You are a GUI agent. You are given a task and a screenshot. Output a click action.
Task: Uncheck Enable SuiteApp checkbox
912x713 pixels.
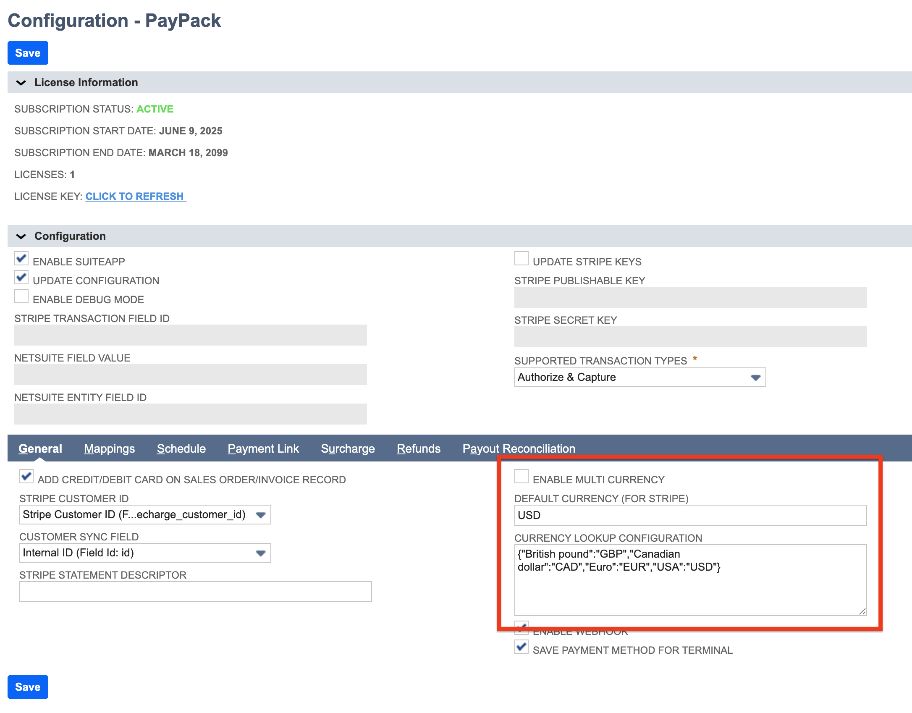[x=21, y=259]
